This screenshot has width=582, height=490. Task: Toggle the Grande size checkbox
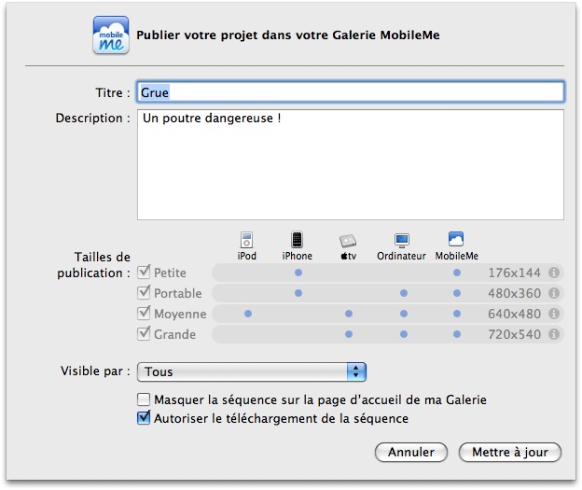144,333
